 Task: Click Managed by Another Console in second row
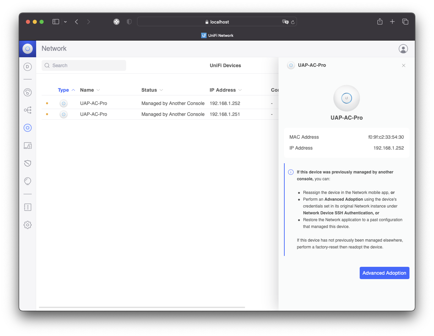coord(173,114)
